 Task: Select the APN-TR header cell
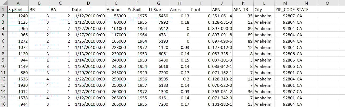(x=243, y=10)
